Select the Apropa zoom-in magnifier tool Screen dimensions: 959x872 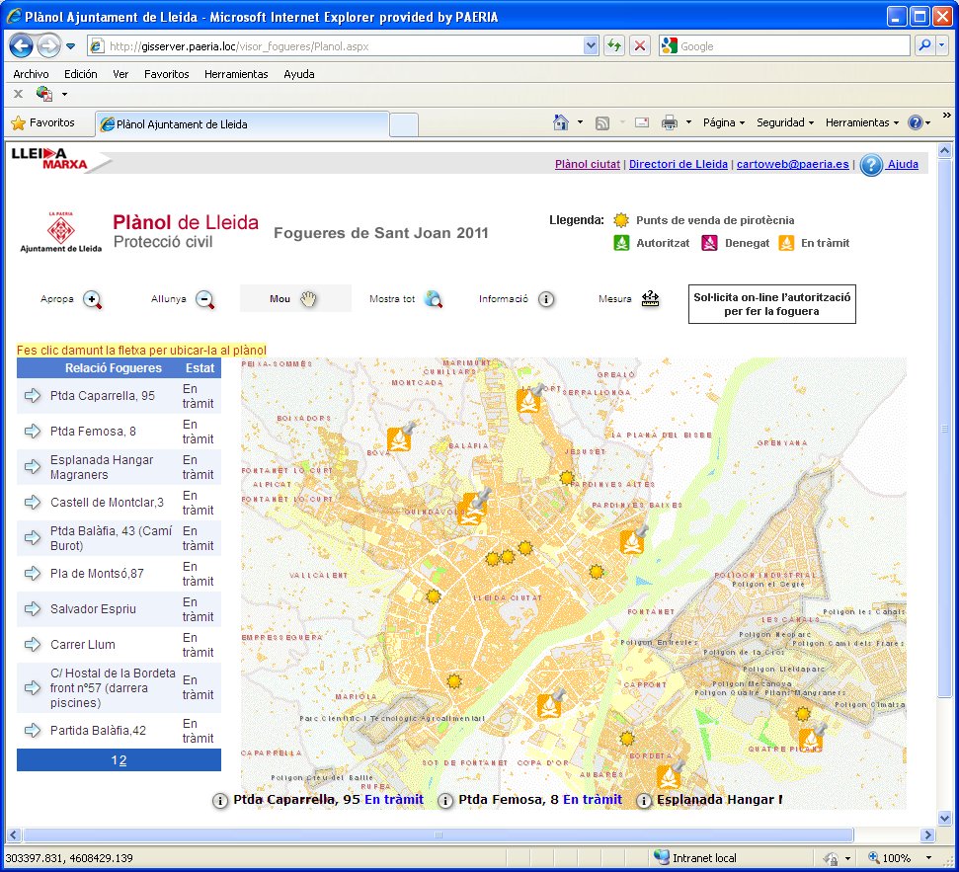click(x=93, y=299)
